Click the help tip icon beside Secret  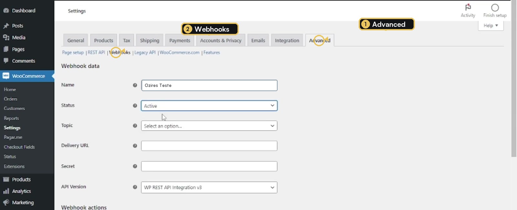[x=135, y=166]
